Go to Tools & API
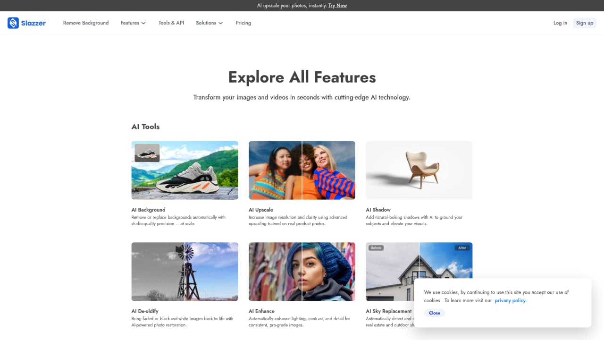Viewport: 604px width, 340px height. (x=171, y=23)
